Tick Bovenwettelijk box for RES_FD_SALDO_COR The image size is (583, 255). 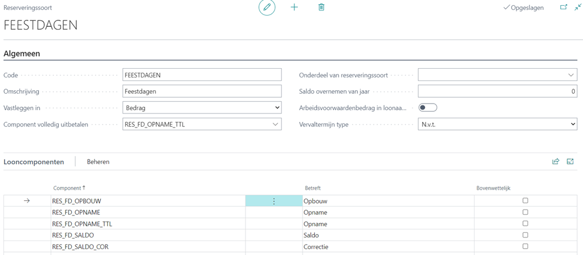tap(525, 247)
